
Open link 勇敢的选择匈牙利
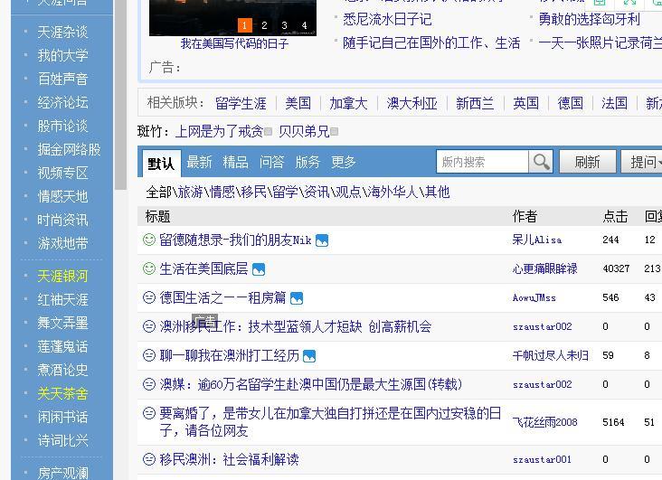pos(590,19)
